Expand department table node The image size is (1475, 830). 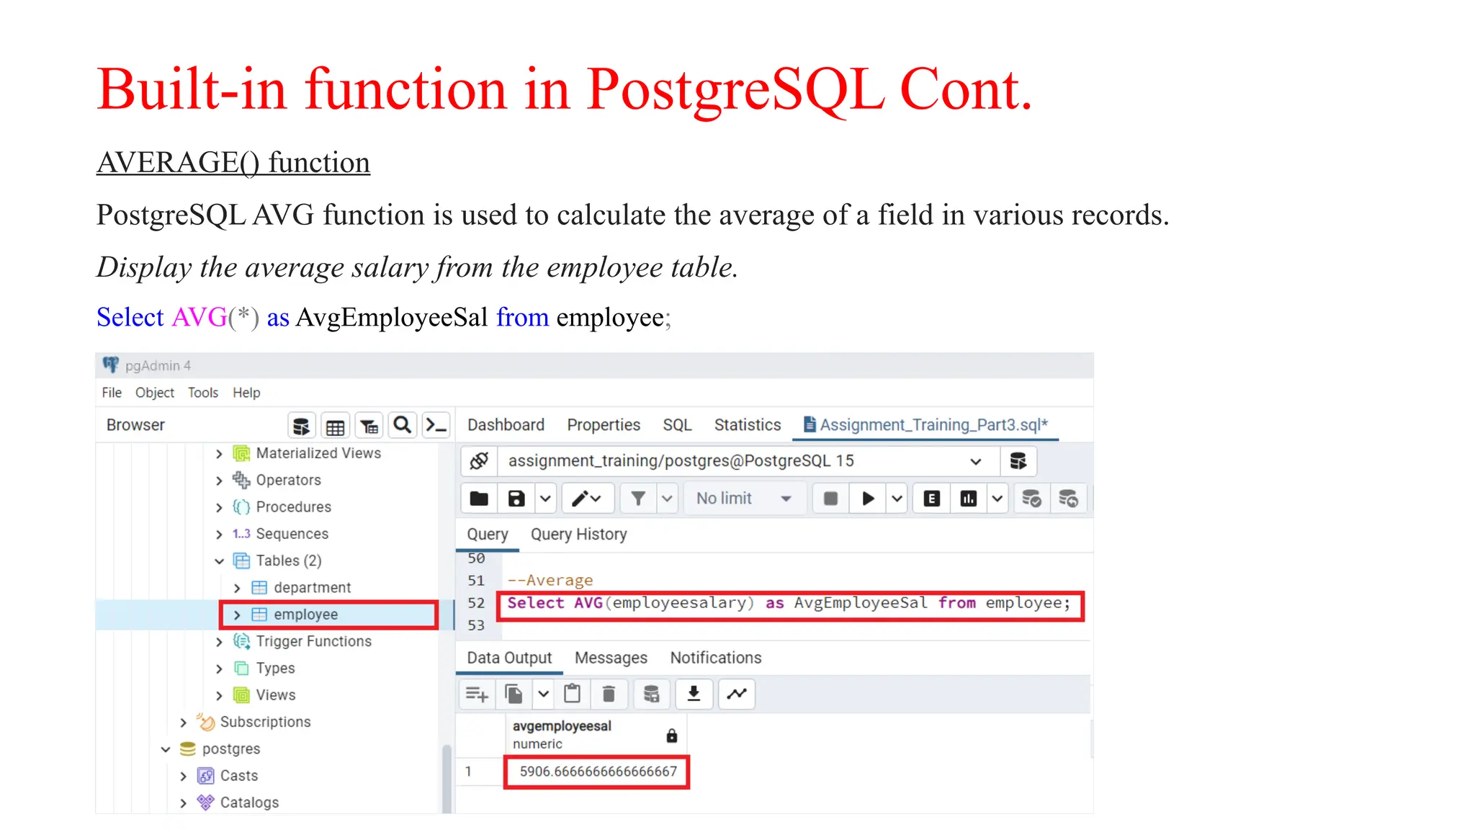(x=237, y=589)
